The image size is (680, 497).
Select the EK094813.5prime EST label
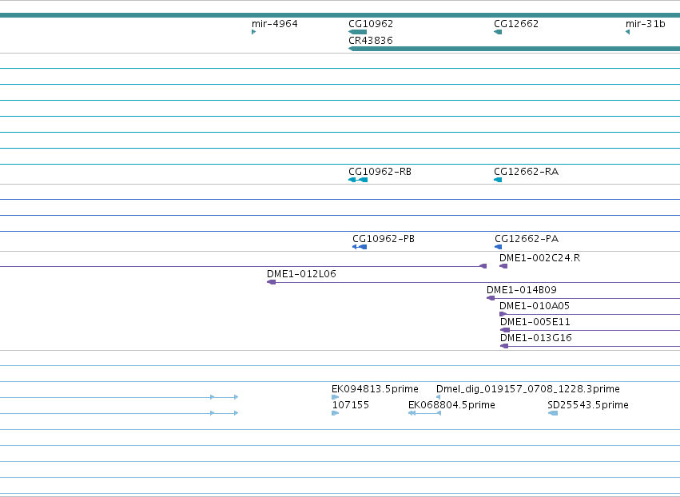point(375,388)
